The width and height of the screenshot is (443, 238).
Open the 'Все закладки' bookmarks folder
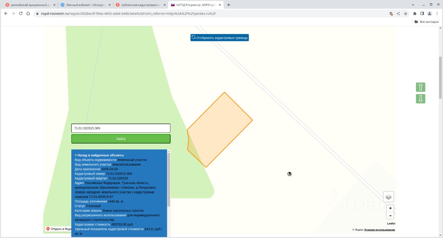pos(426,22)
